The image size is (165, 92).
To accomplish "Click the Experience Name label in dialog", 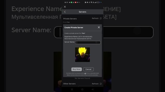I will [71, 37].
